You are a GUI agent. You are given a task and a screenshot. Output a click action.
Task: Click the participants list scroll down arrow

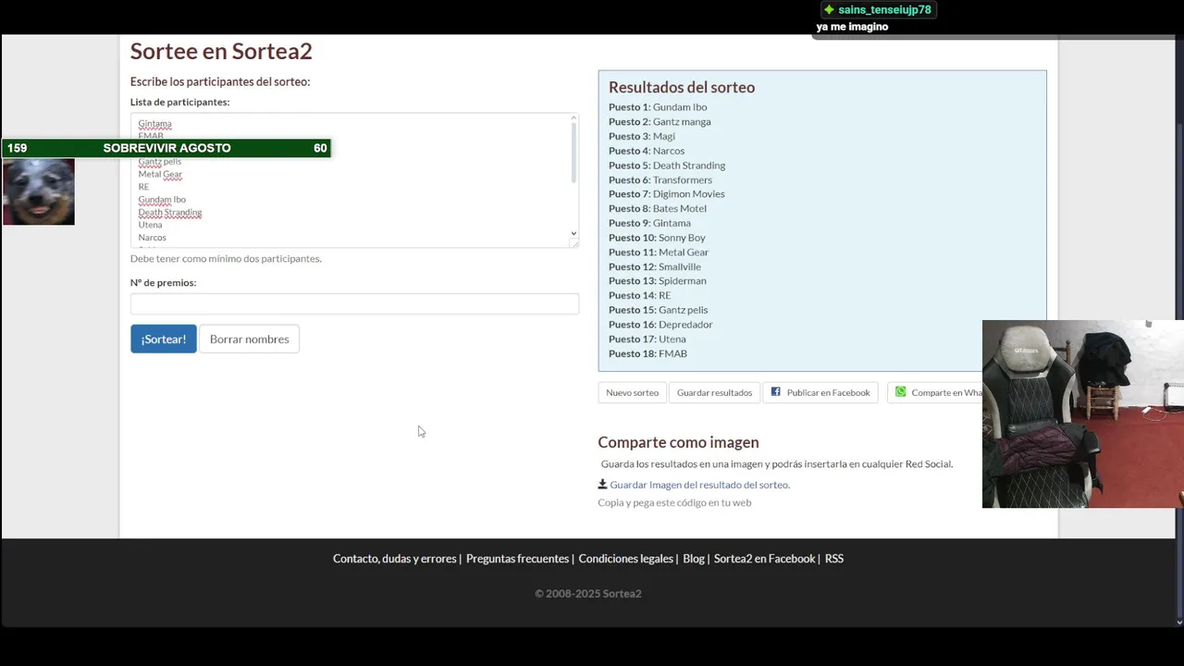[573, 233]
